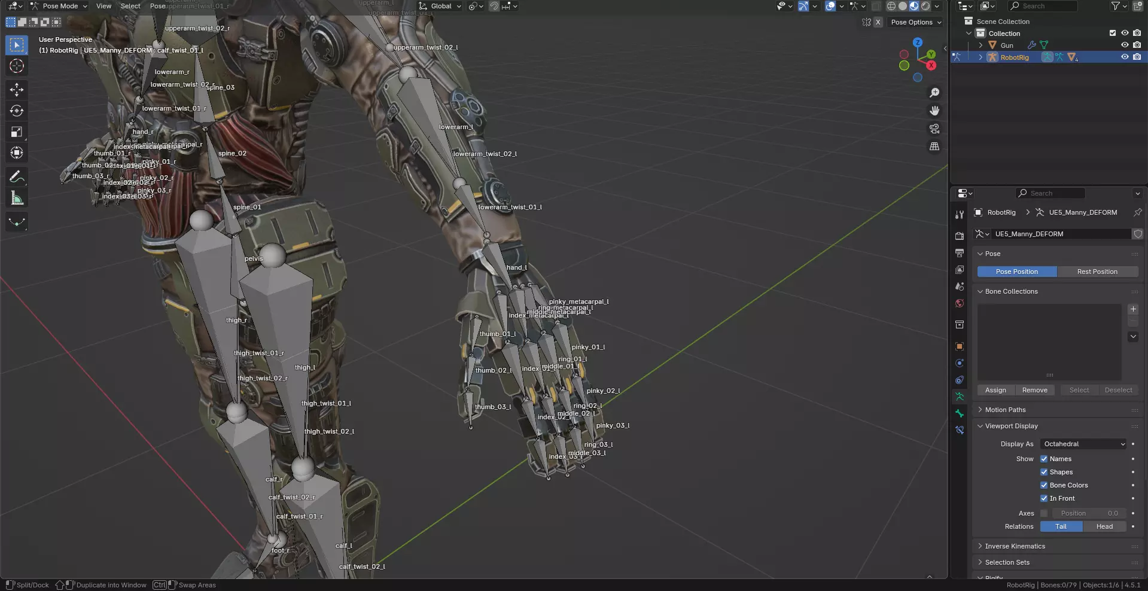Screen dimensions: 1148x591
Task: Open the Bone Constraints properties tab
Action: click(x=960, y=430)
